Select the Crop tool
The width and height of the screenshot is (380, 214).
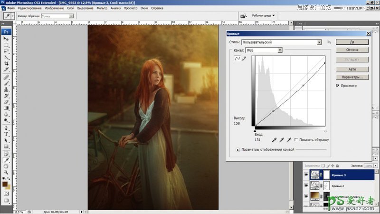[6, 63]
